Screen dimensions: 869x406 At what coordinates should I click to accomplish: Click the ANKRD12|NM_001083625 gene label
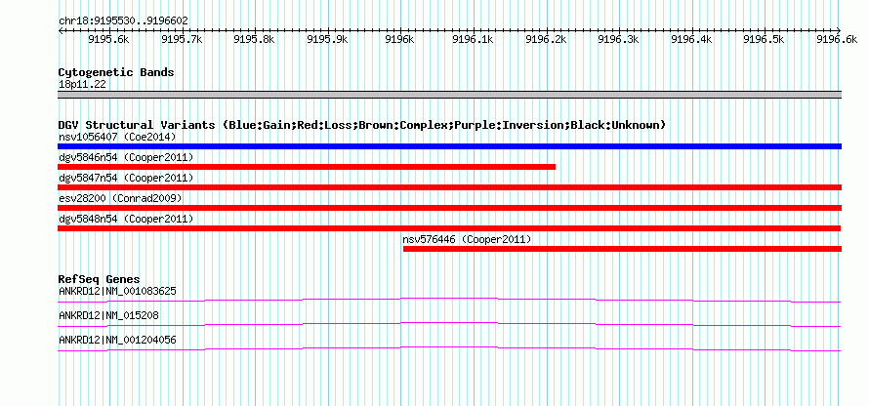point(117,291)
